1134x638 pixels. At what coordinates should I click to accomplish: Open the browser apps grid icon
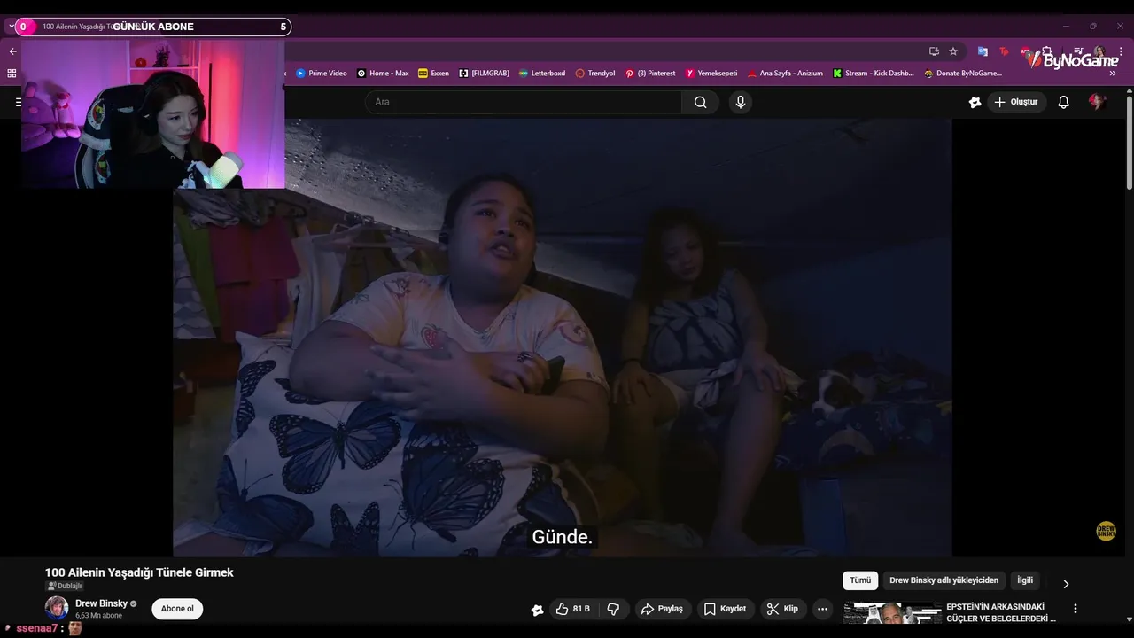click(x=12, y=74)
